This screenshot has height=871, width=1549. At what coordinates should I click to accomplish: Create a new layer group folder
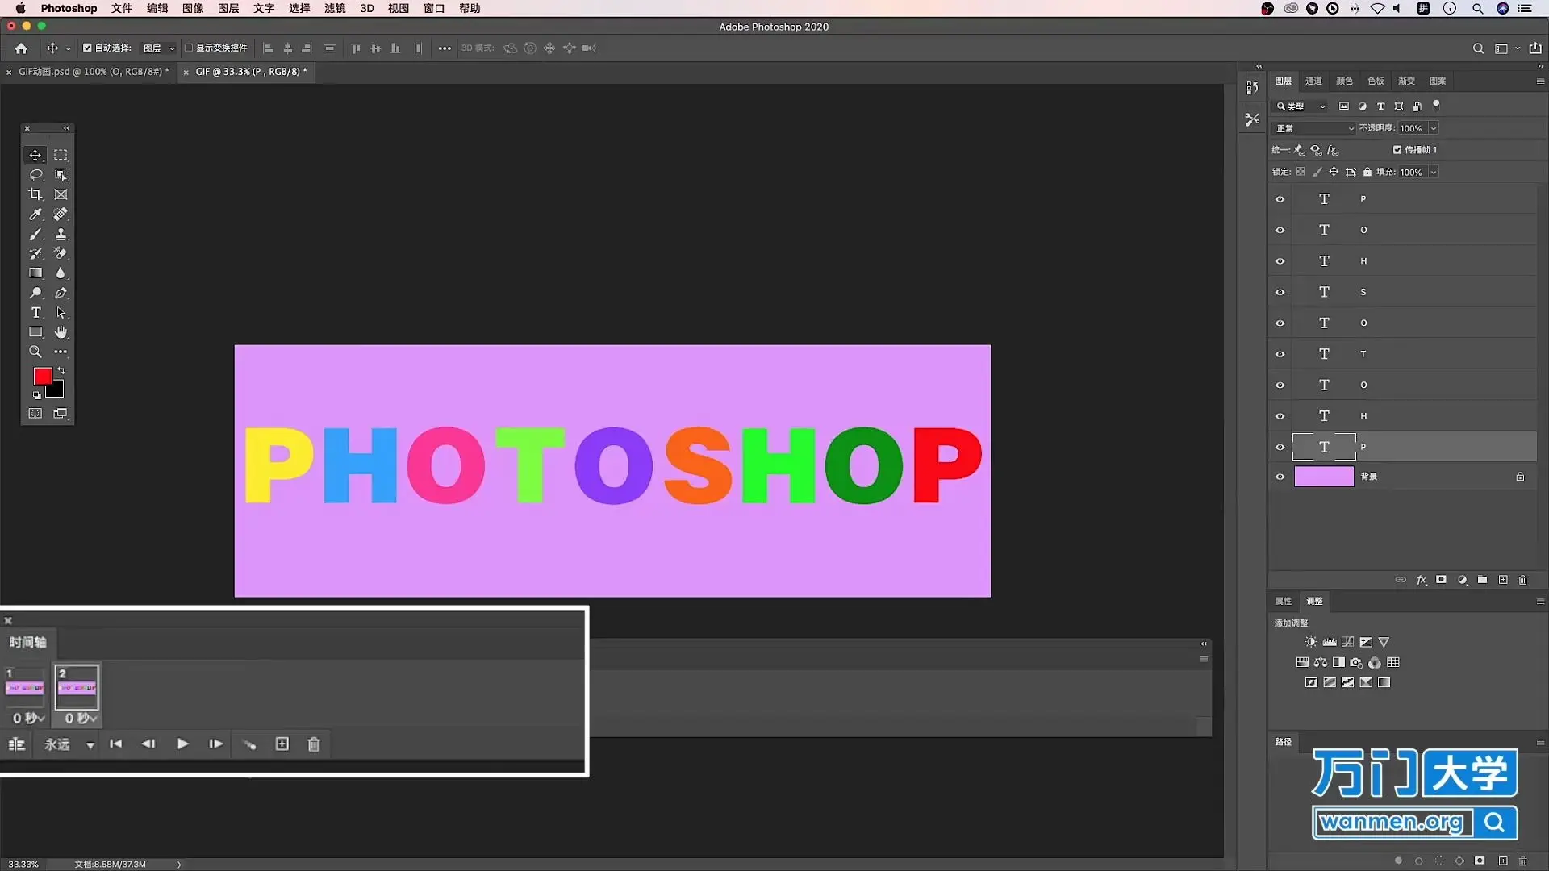pos(1482,580)
